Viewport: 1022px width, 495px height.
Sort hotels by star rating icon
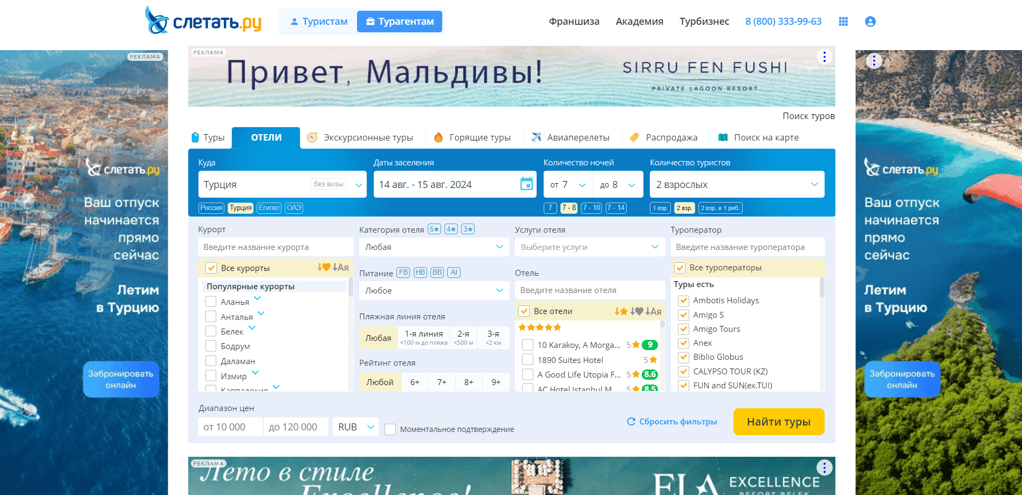coord(621,311)
